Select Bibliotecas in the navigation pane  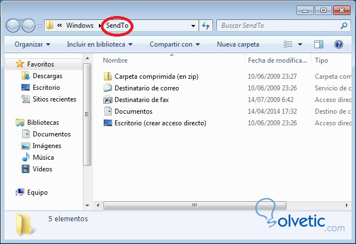click(43, 123)
